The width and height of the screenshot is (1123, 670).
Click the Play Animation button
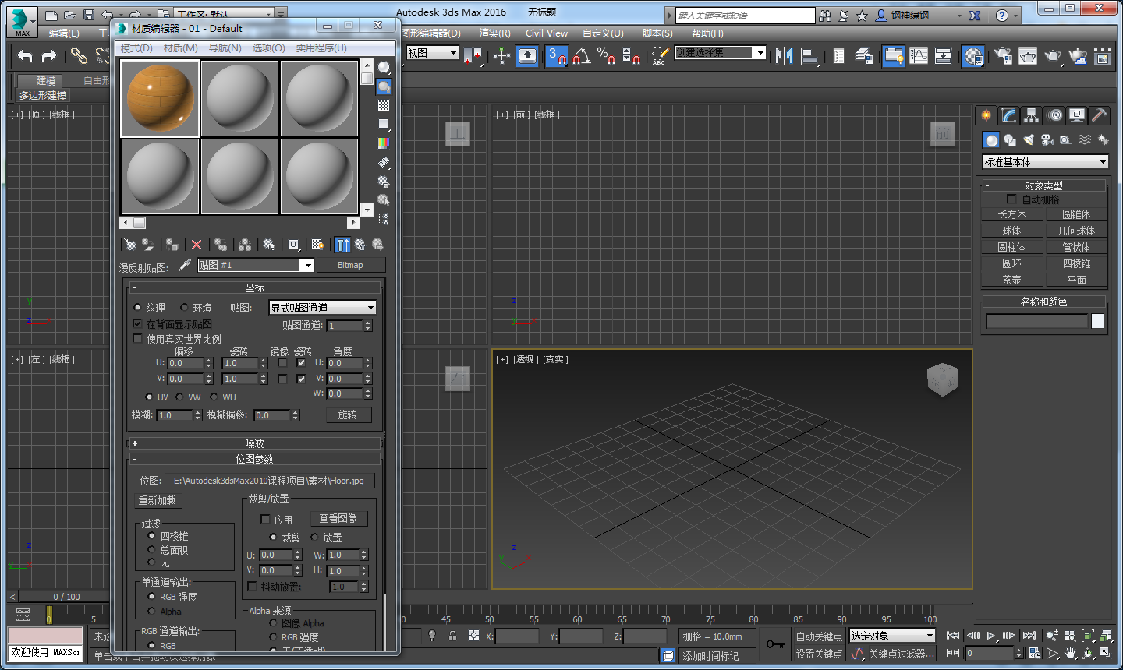coord(990,636)
